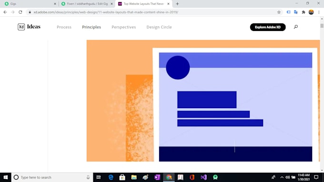This screenshot has width=324, height=182.
Task: Open the Design Circle nav menu item
Action: click(x=159, y=27)
